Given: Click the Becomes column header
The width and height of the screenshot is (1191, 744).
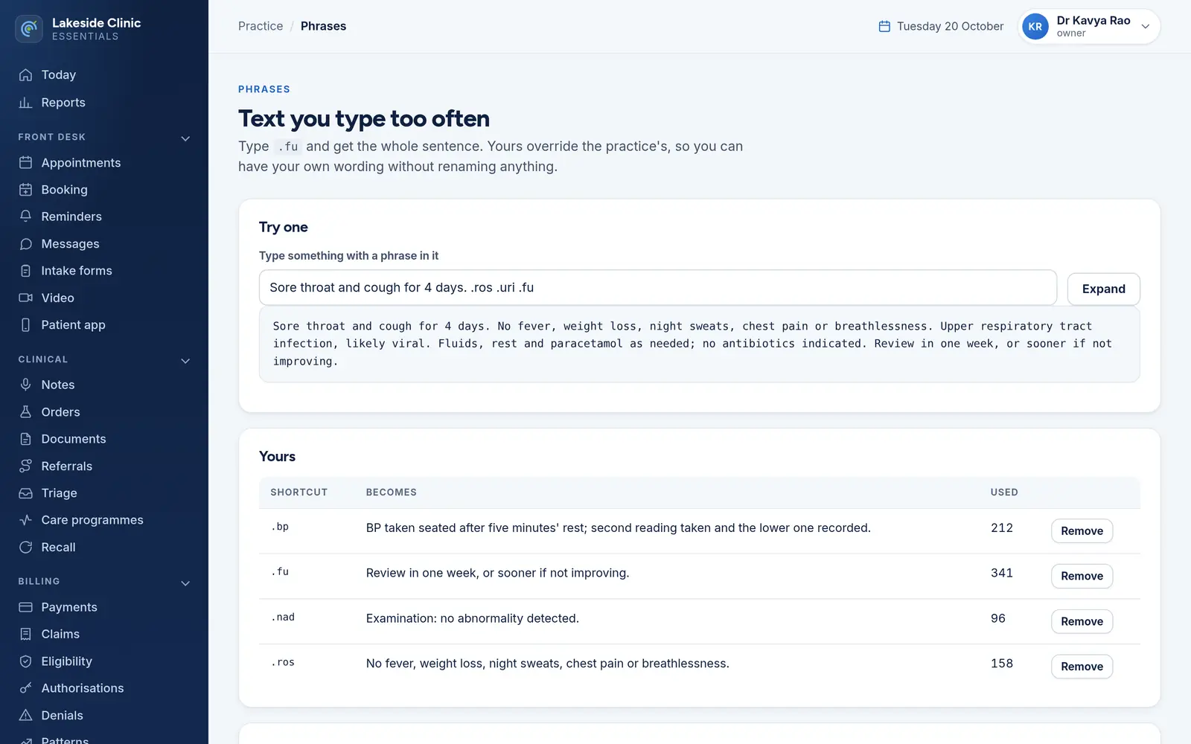Looking at the screenshot, I should [x=391, y=493].
